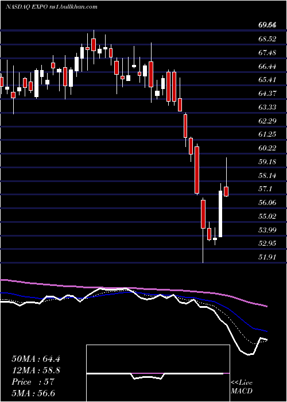Click the 62.29 price axis label
Screen dimensions: 287x402
click(x=267, y=121)
